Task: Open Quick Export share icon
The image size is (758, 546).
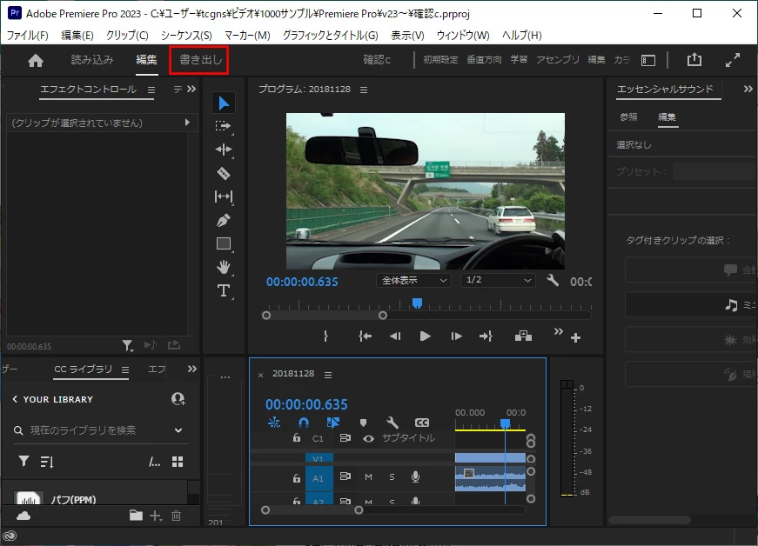Action: click(694, 60)
